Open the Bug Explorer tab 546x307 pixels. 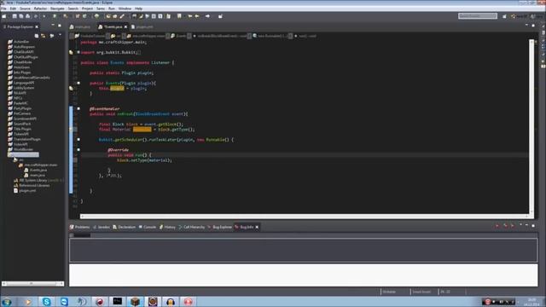click(220, 227)
